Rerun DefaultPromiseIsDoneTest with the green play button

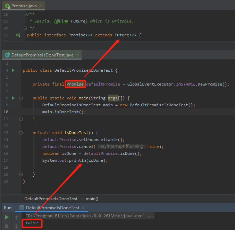pyautogui.click(x=7, y=217)
